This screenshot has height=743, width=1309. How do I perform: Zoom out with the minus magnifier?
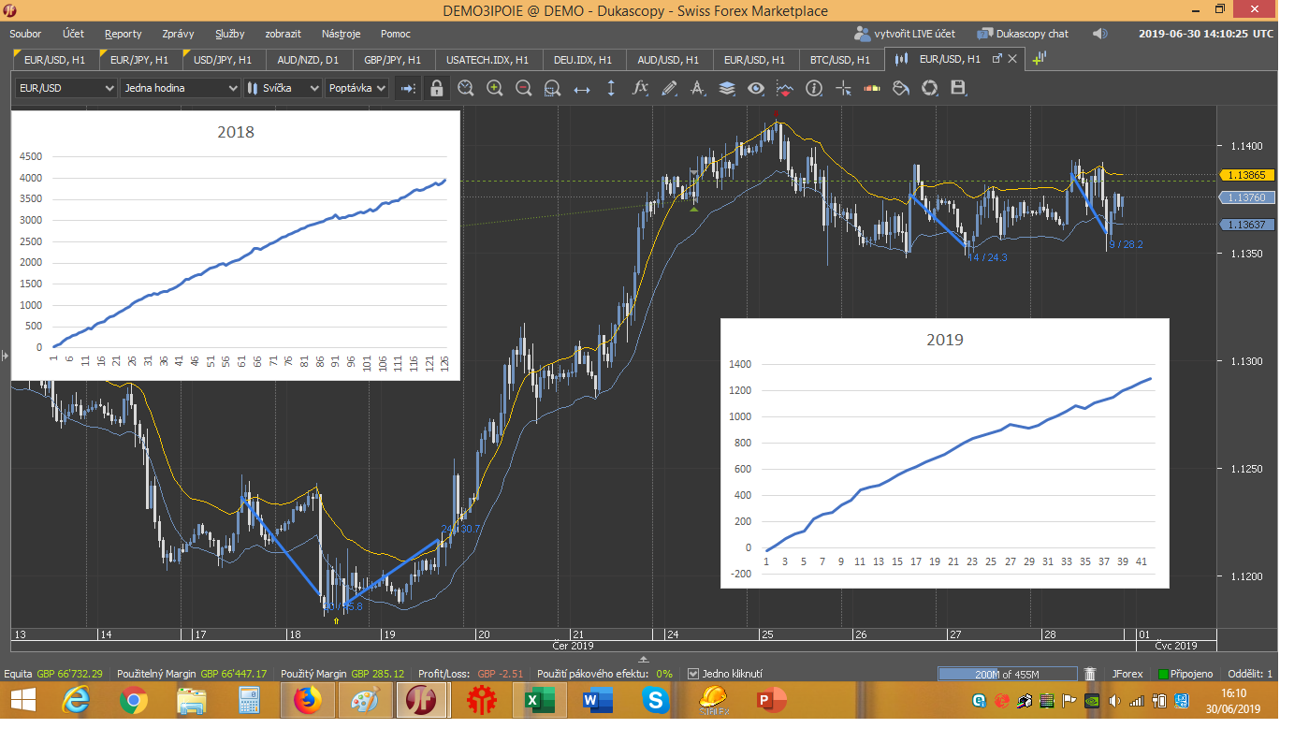coord(524,88)
